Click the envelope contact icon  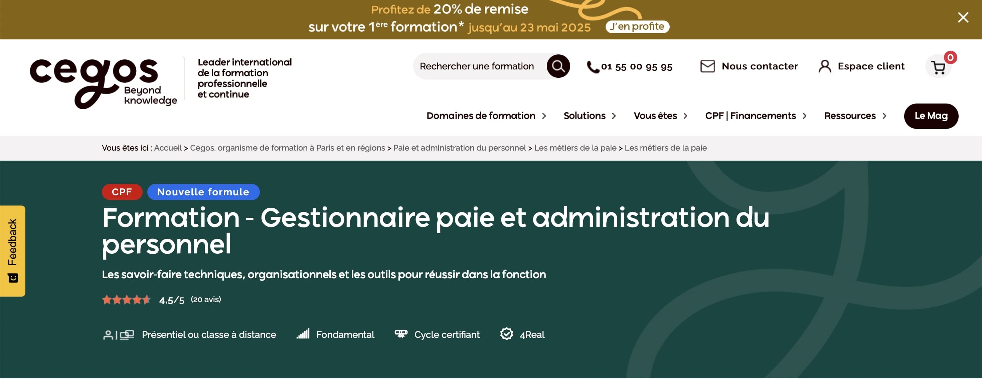coord(707,66)
